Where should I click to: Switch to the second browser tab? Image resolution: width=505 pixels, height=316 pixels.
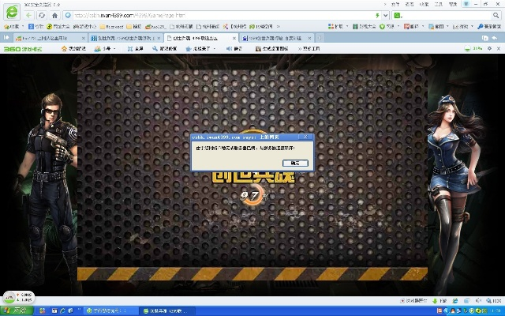point(125,38)
